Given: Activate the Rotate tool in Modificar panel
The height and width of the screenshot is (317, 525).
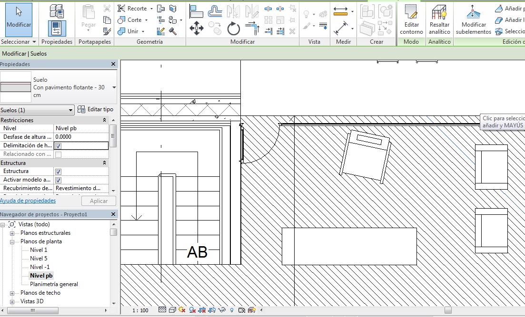Looking at the screenshot, I should point(233,29).
